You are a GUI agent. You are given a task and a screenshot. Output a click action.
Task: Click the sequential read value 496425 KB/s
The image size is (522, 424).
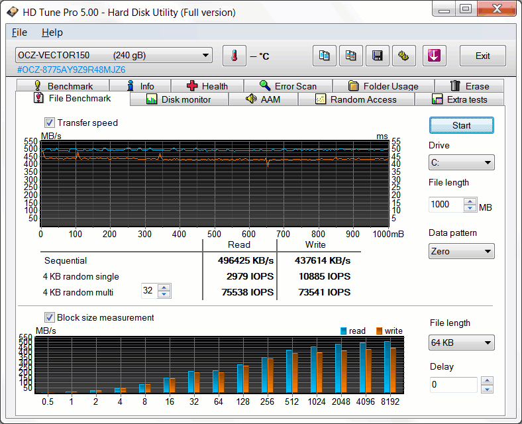246,260
